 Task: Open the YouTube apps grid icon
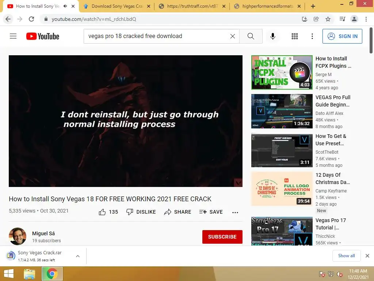click(x=295, y=36)
